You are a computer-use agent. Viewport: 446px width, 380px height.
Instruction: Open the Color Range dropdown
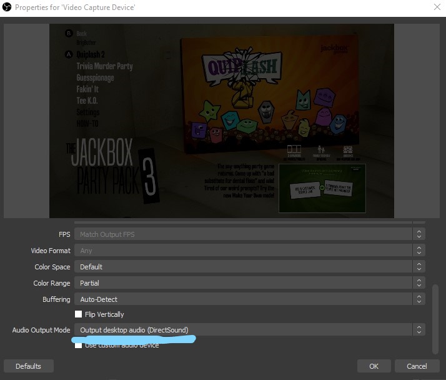coord(250,283)
